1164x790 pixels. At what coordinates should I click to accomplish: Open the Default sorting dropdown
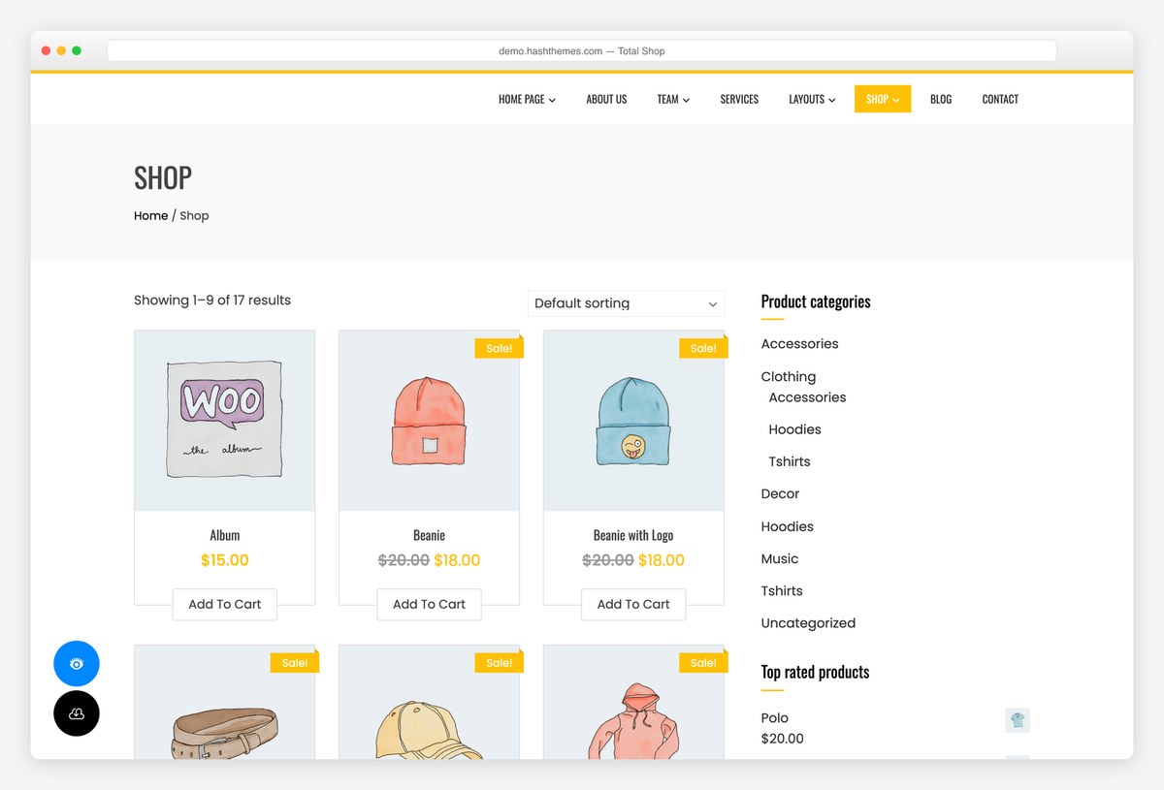tap(626, 303)
